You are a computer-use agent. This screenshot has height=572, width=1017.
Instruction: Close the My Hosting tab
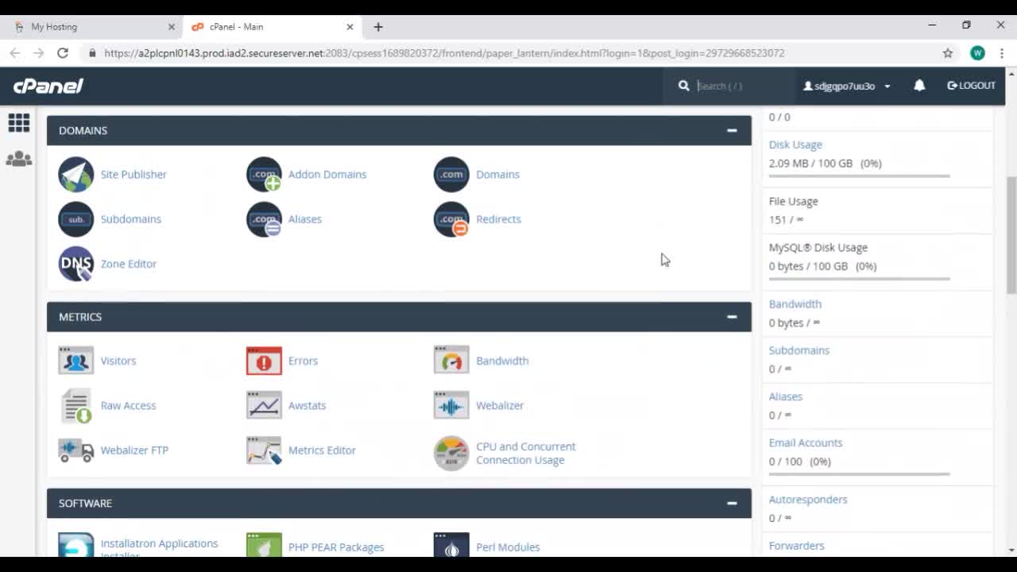click(x=171, y=26)
